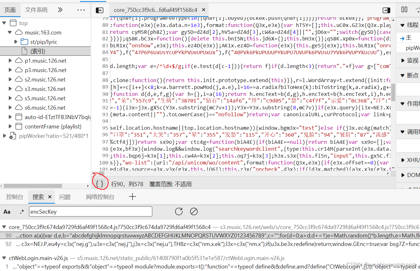The width and height of the screenshot is (420, 271).
Task: Expand the DOM breakpoints section
Action: click(x=409, y=175)
